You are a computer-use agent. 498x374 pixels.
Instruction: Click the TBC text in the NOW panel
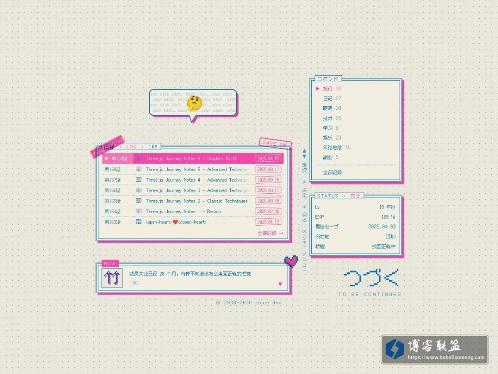coord(134,283)
